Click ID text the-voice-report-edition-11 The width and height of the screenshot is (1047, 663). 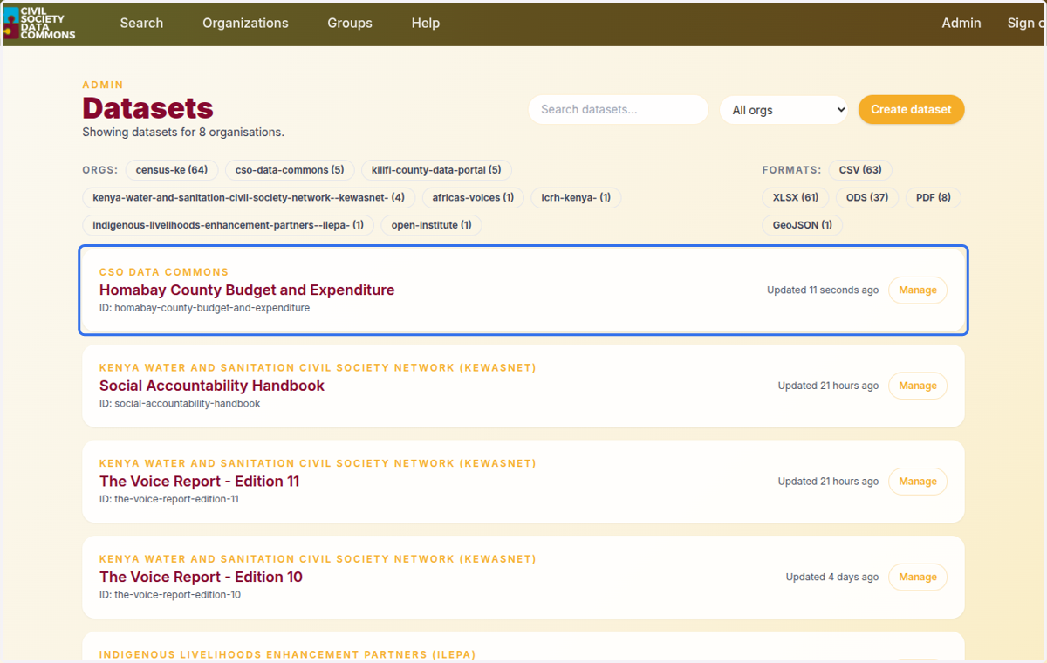[x=169, y=500]
